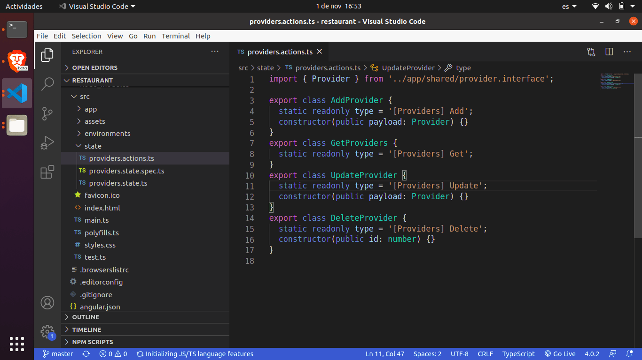Open main.ts in the explorer
Screen dimensions: 642x360
(145, 220)
